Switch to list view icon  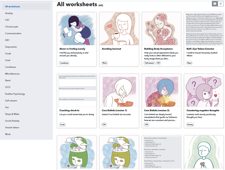coord(221,4)
